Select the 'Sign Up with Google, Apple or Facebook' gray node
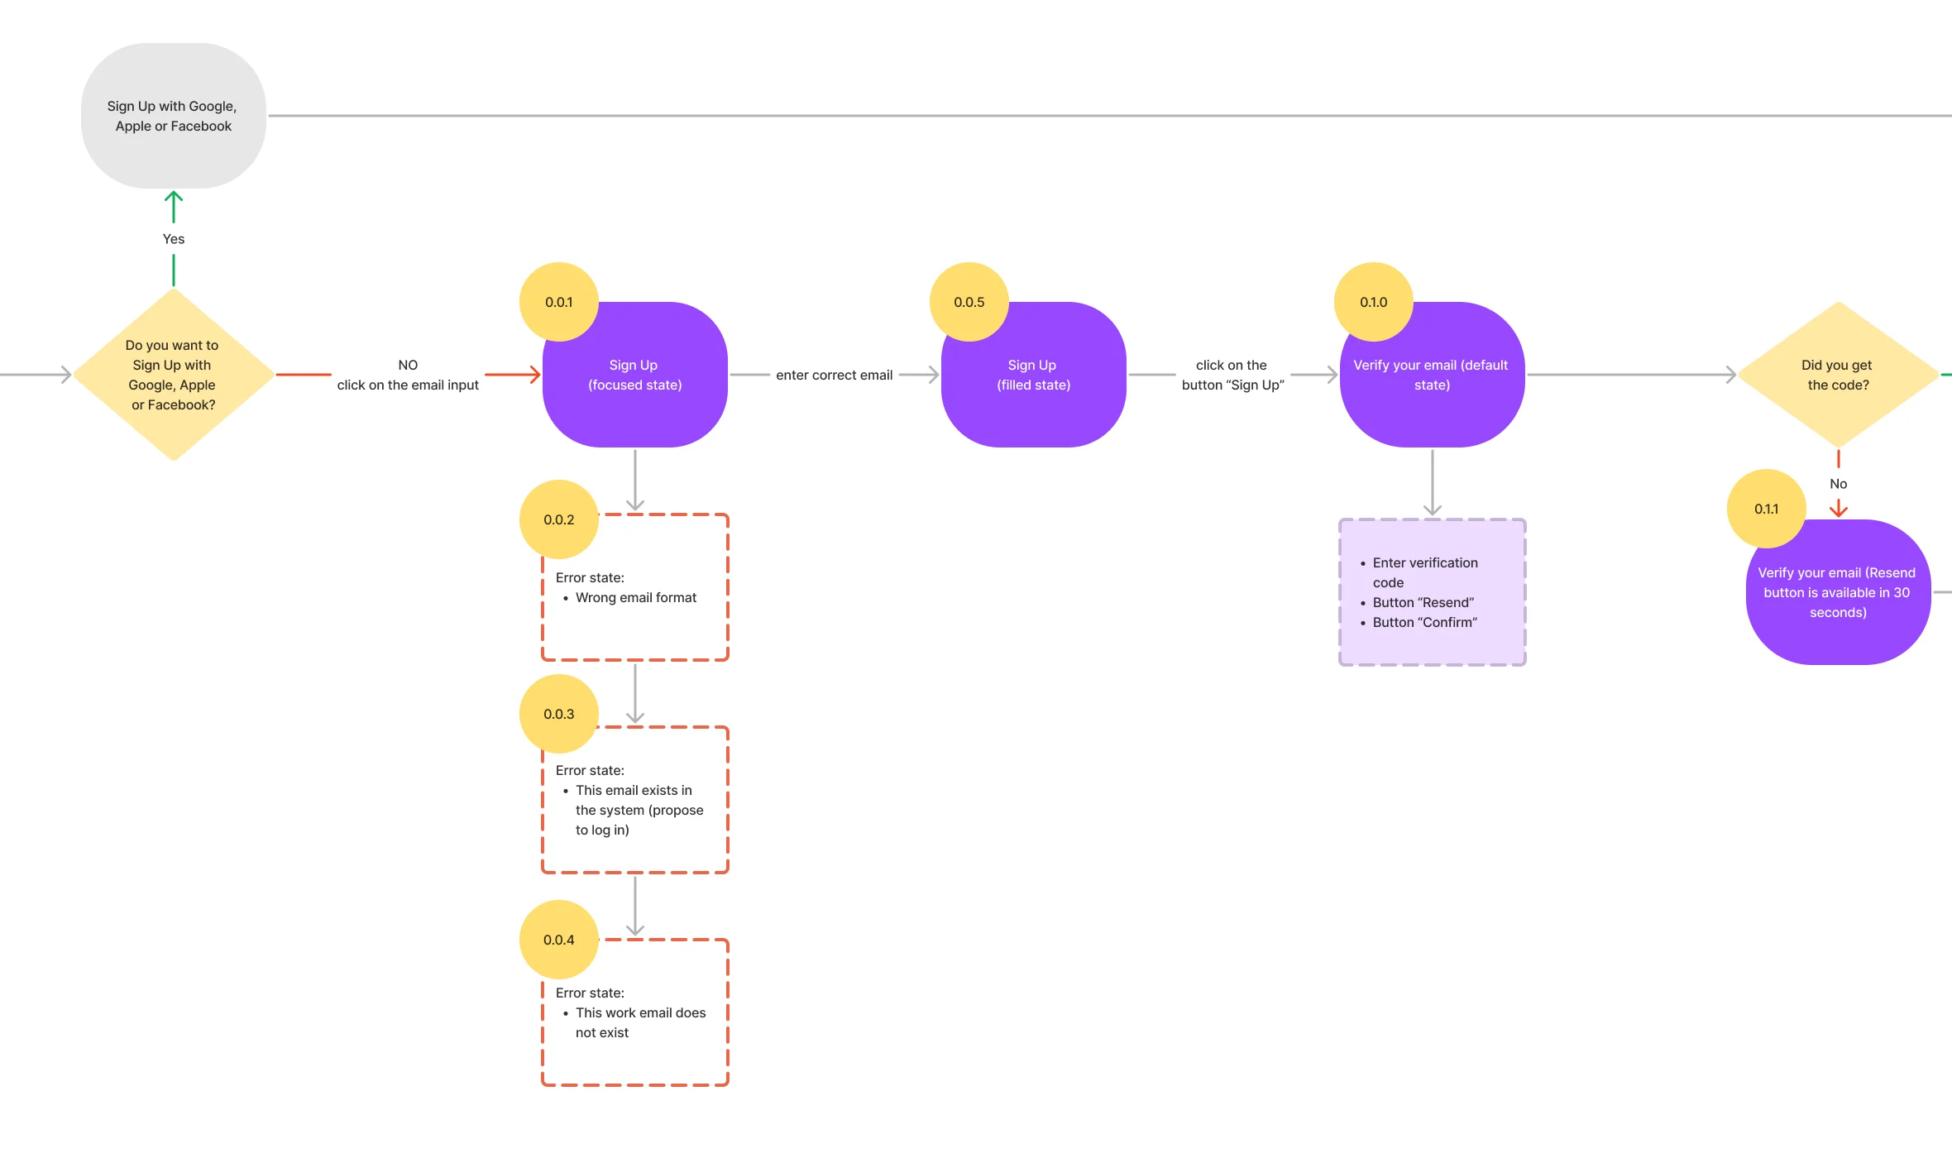Viewport: 1952px width, 1158px height. tap(174, 116)
